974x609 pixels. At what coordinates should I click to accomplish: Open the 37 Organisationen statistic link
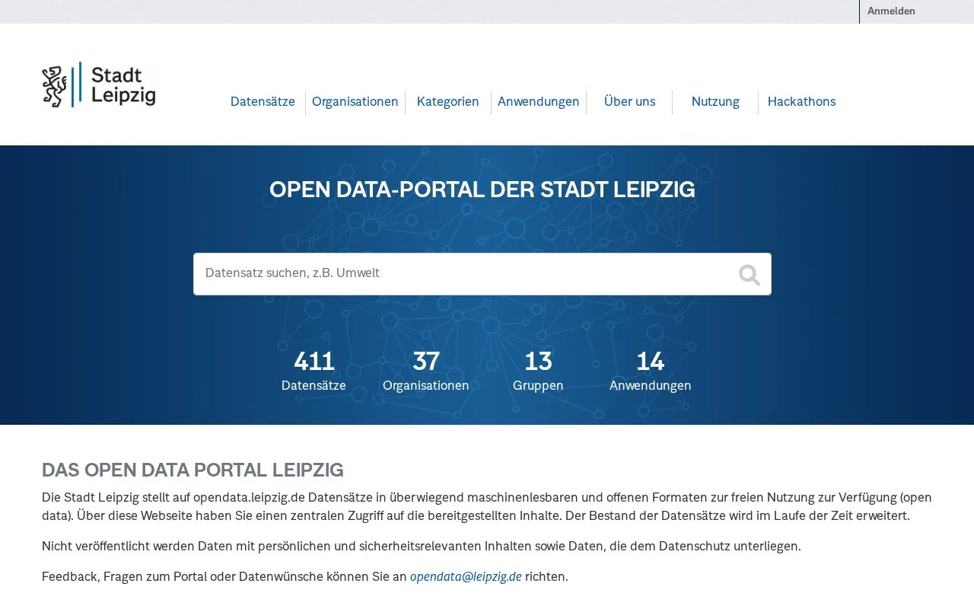426,371
